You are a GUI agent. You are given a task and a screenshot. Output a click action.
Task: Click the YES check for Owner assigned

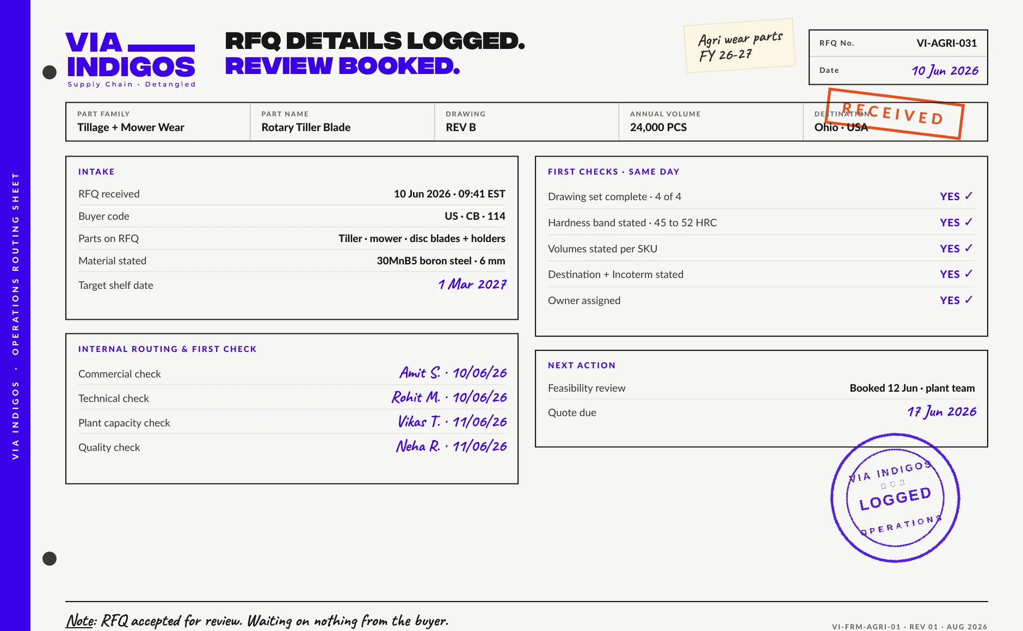(x=956, y=300)
